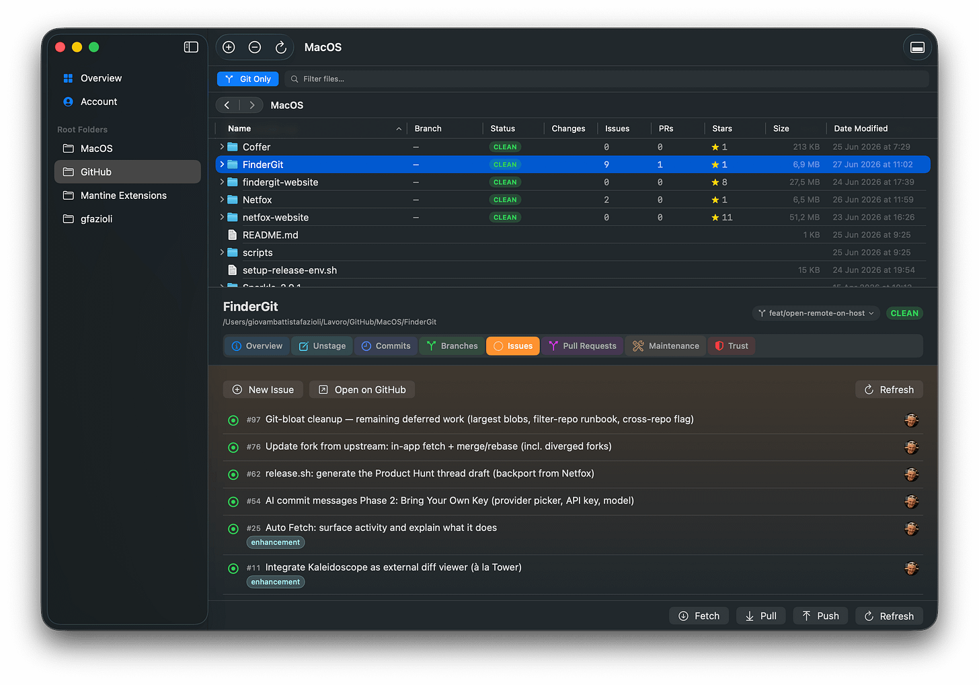979x685 pixels.
Task: Switch to the Overview tab in FinderGit
Action: tap(257, 346)
